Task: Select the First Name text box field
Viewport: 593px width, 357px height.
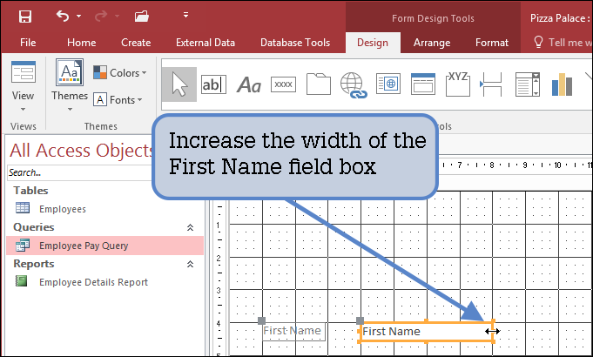Action: click(x=426, y=332)
